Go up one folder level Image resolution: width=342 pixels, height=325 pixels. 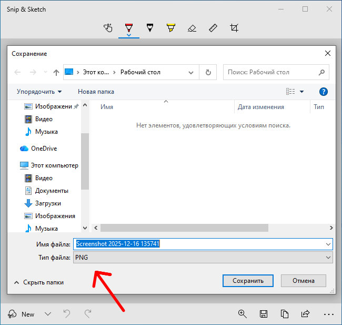point(56,72)
